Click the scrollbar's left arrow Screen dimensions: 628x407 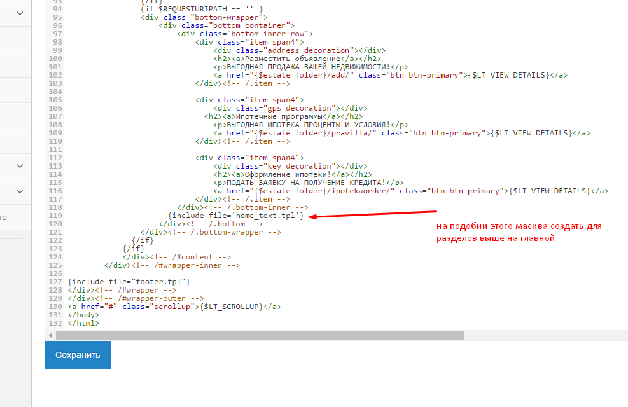click(50, 335)
